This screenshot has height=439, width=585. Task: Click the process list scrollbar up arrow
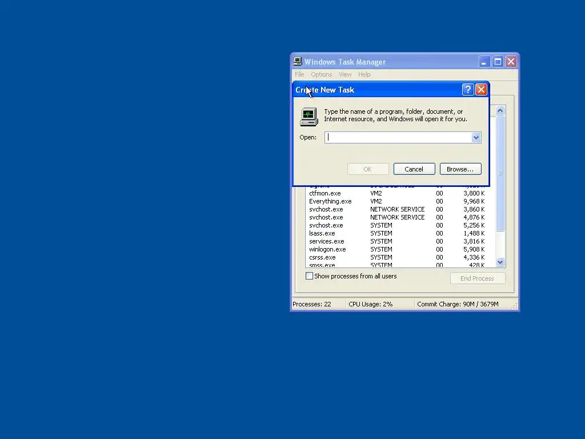click(500, 110)
